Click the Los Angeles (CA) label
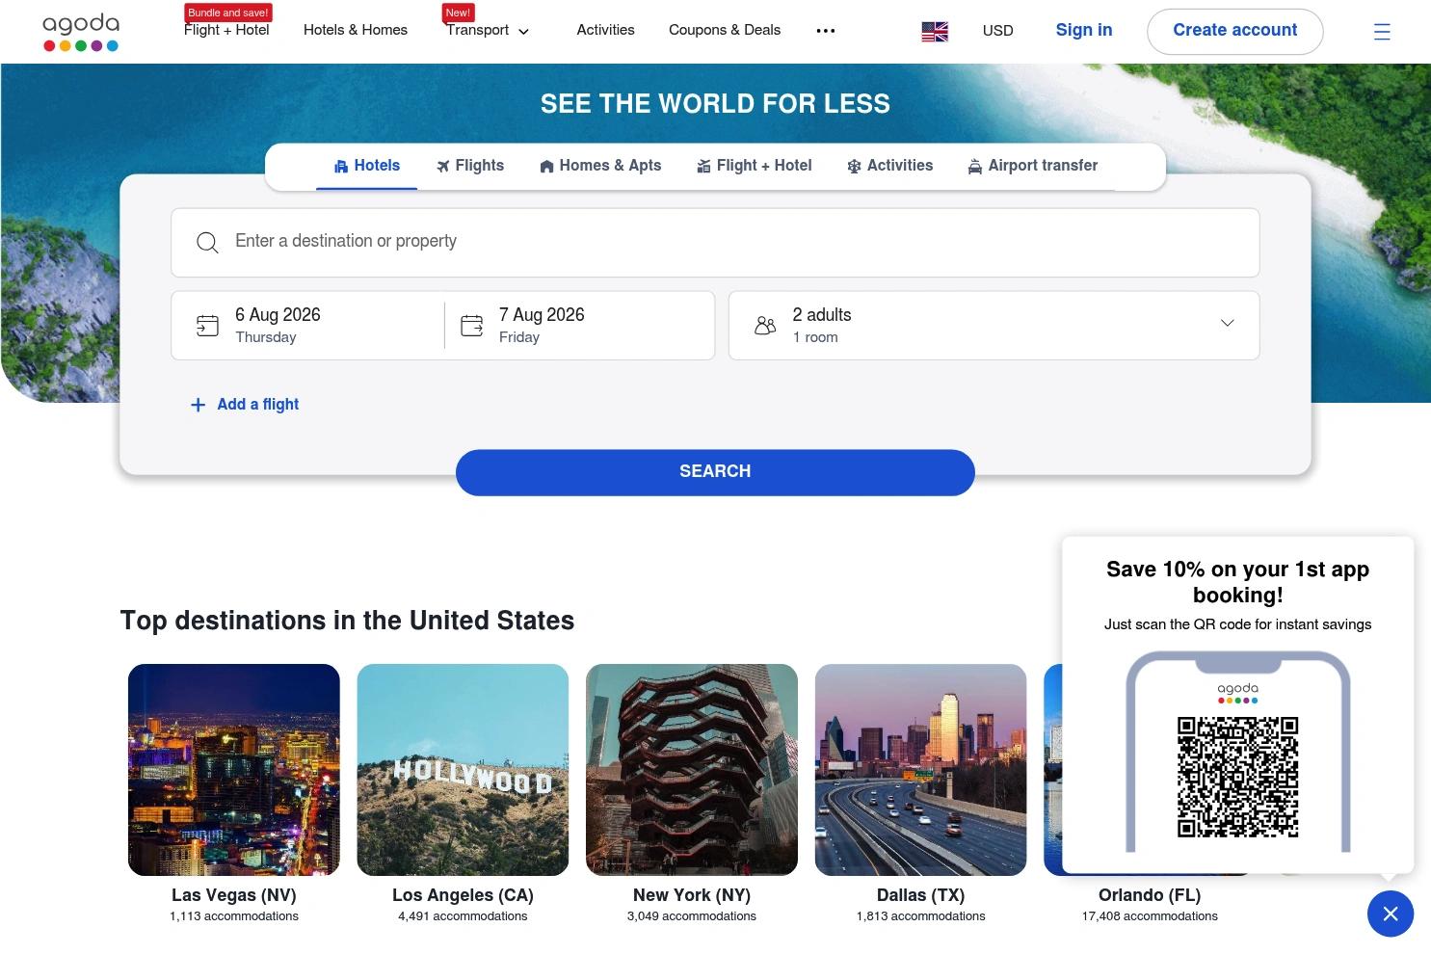 coord(463,895)
